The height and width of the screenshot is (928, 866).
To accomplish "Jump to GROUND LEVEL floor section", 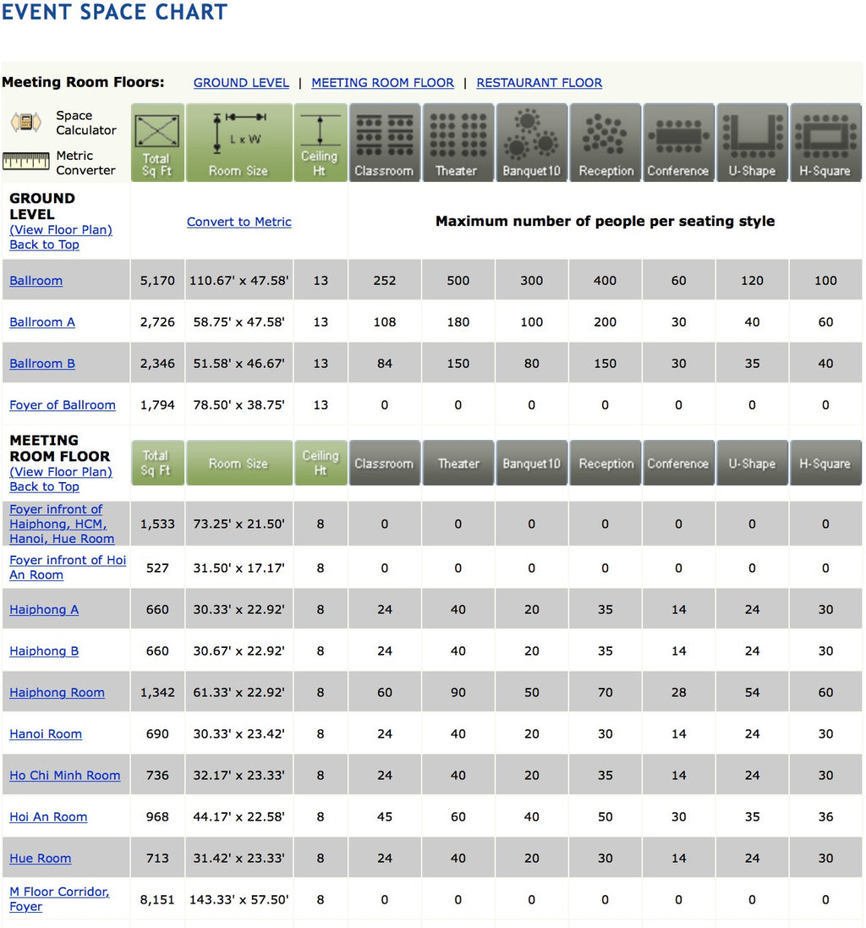I will (x=241, y=83).
